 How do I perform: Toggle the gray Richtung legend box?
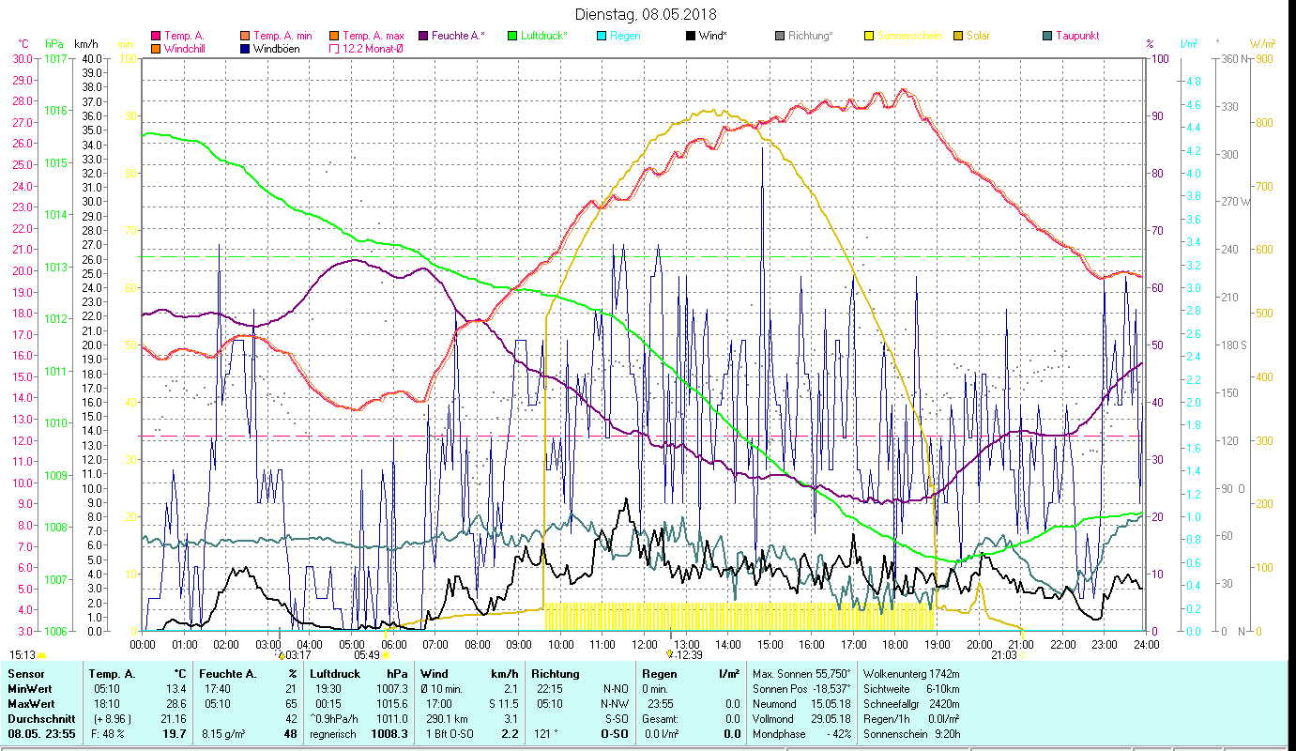780,37
